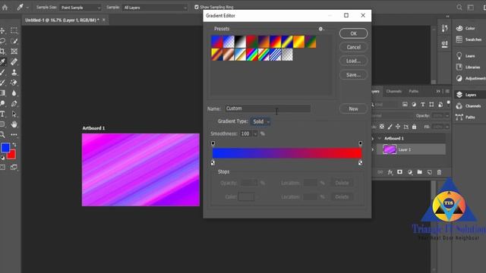This screenshot has height=273, width=486.
Task: Select the Path Selection tool
Action: 14,114
